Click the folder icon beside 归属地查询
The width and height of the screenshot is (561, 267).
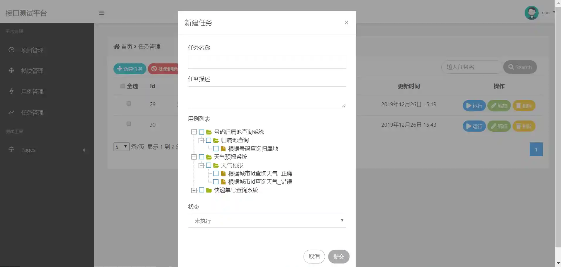point(216,140)
